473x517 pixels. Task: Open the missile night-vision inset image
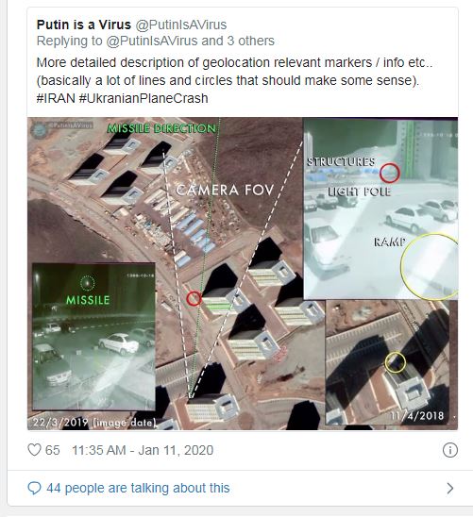tap(93, 336)
